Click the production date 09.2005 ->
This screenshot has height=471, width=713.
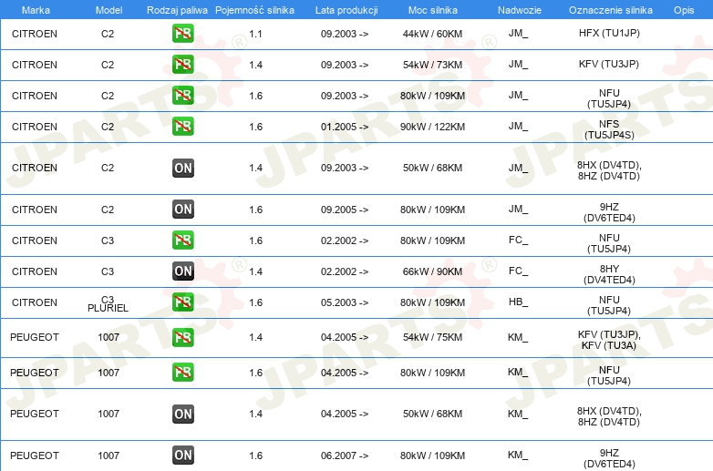(x=345, y=210)
